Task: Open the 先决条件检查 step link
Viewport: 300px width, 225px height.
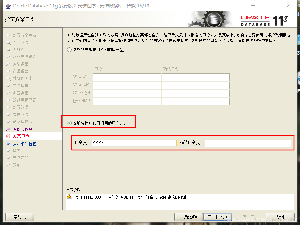Action: point(25,144)
